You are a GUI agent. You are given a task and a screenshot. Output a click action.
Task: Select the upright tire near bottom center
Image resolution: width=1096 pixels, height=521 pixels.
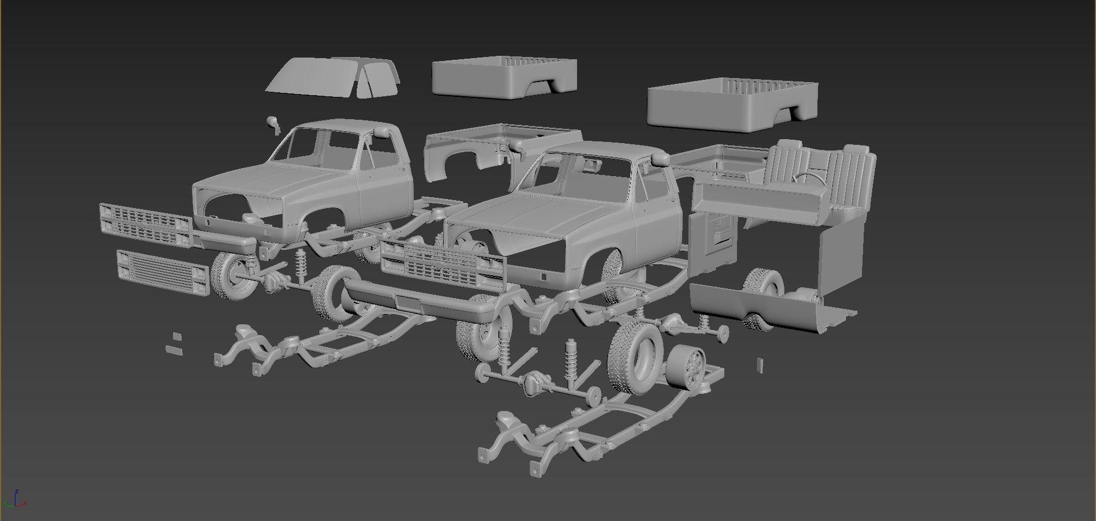636,357
